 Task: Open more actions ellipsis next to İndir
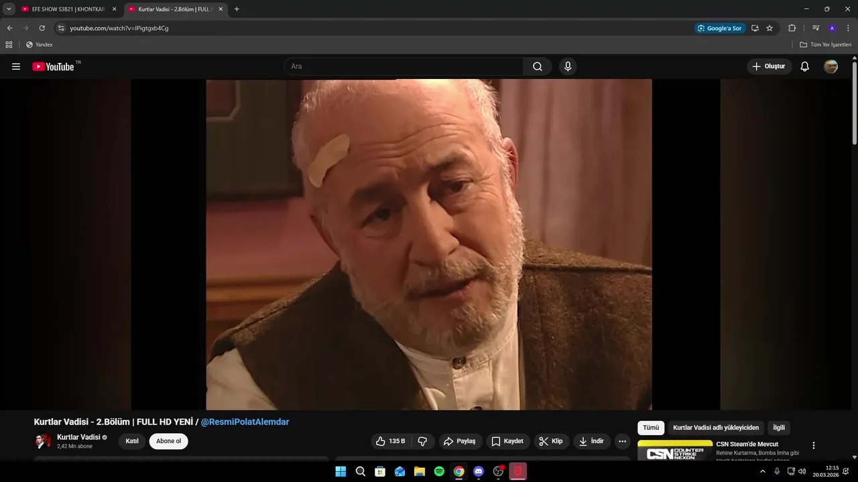coord(622,441)
